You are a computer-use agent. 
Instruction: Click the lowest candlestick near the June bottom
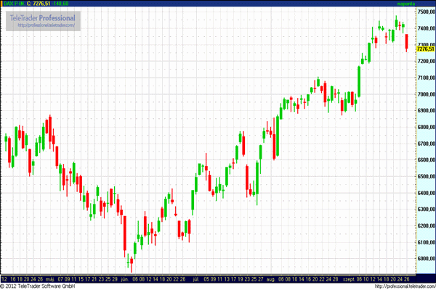click(x=131, y=260)
